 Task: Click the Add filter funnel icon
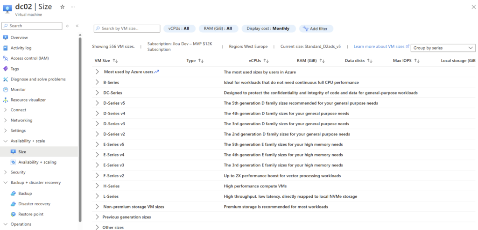305,29
